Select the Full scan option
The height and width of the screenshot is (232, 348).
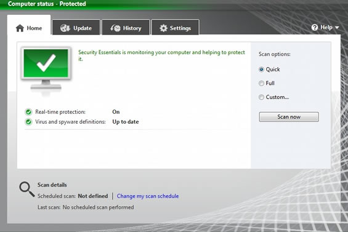[x=261, y=83]
